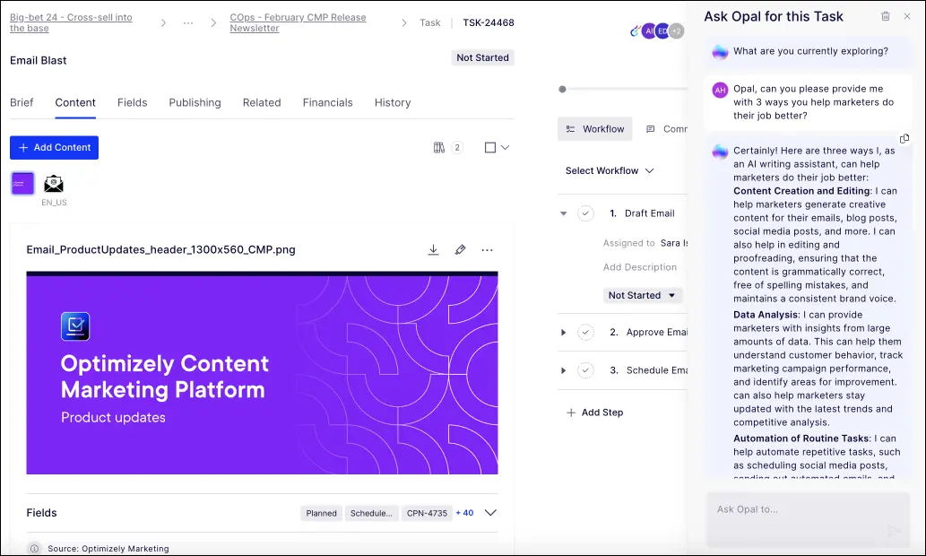The height and width of the screenshot is (556, 926).
Task: Open the three-dot menu beside the image
Action: point(487,249)
